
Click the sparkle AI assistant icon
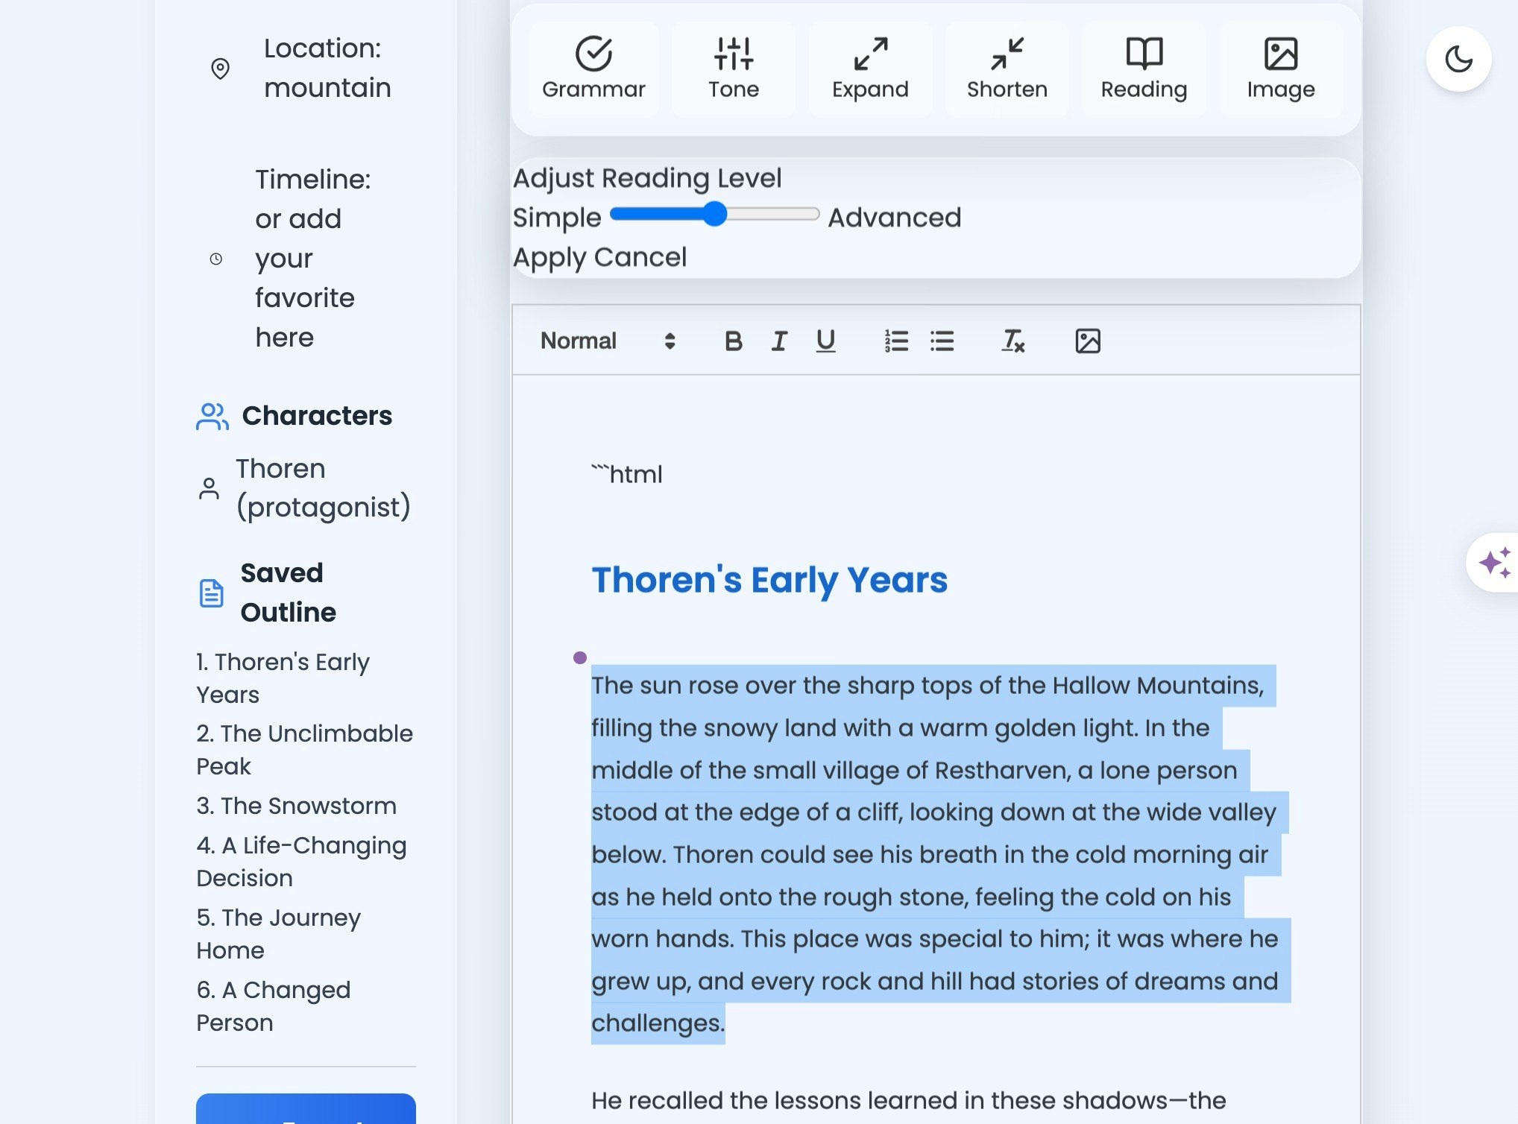1494,562
